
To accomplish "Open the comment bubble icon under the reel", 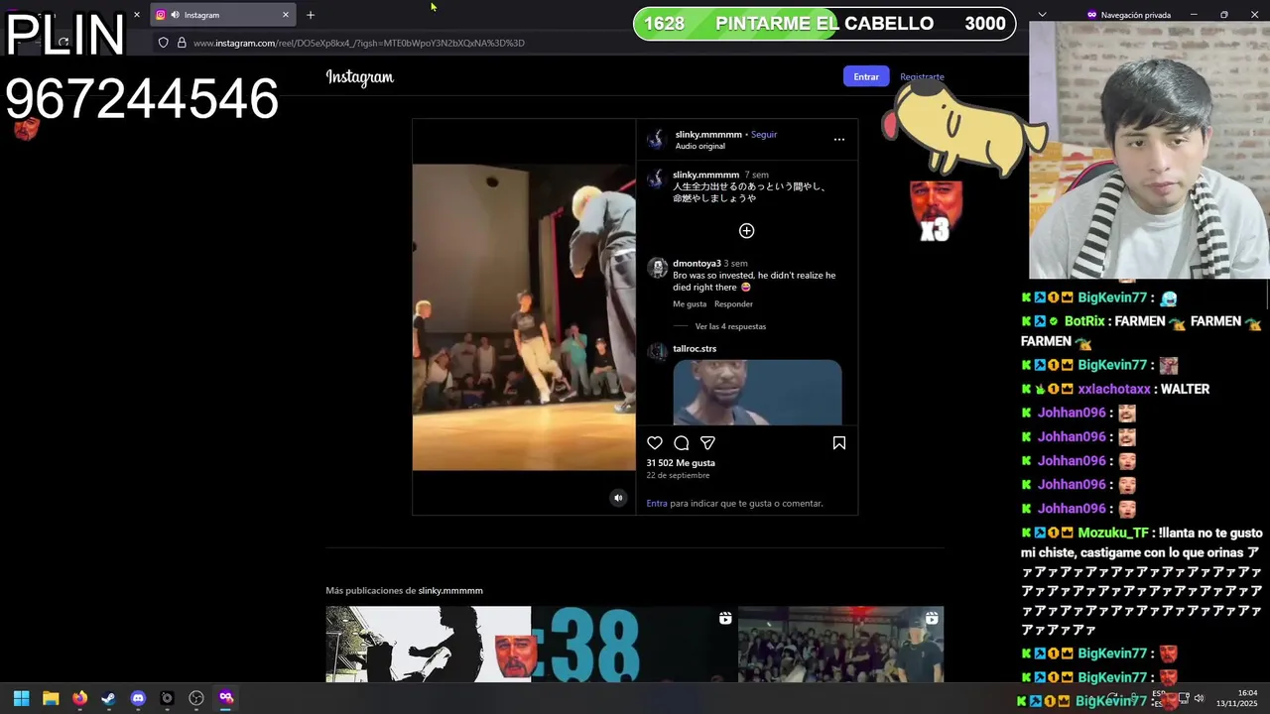I will 682,443.
